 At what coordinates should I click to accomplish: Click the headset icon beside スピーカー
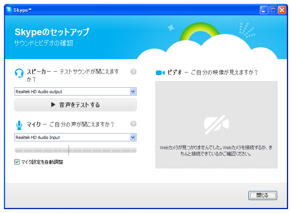(19, 73)
